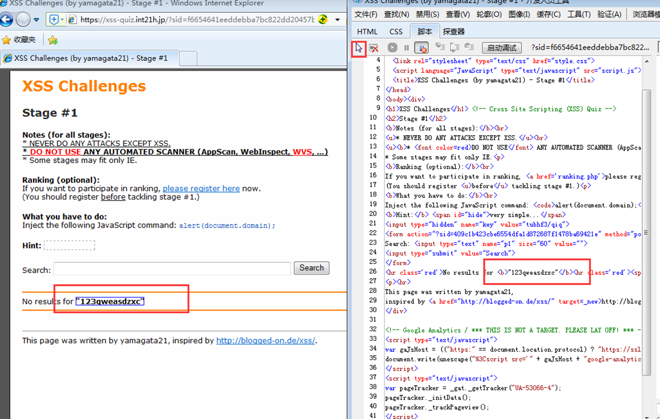Click the step into debugger icon
The image size is (660, 419).
(x=440, y=47)
